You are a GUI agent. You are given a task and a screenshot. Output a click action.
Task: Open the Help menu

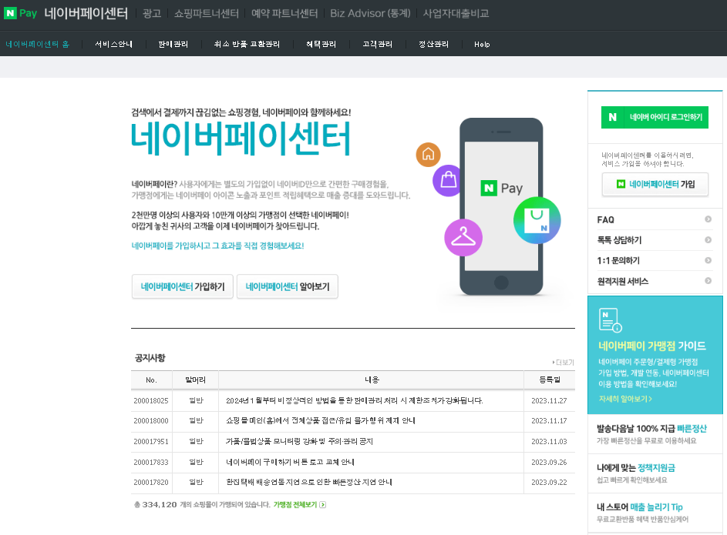click(482, 45)
